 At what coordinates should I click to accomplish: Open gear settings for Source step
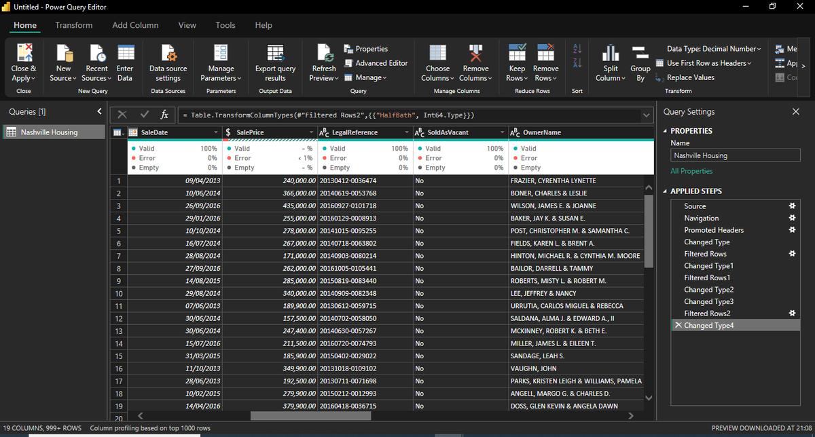(791, 206)
